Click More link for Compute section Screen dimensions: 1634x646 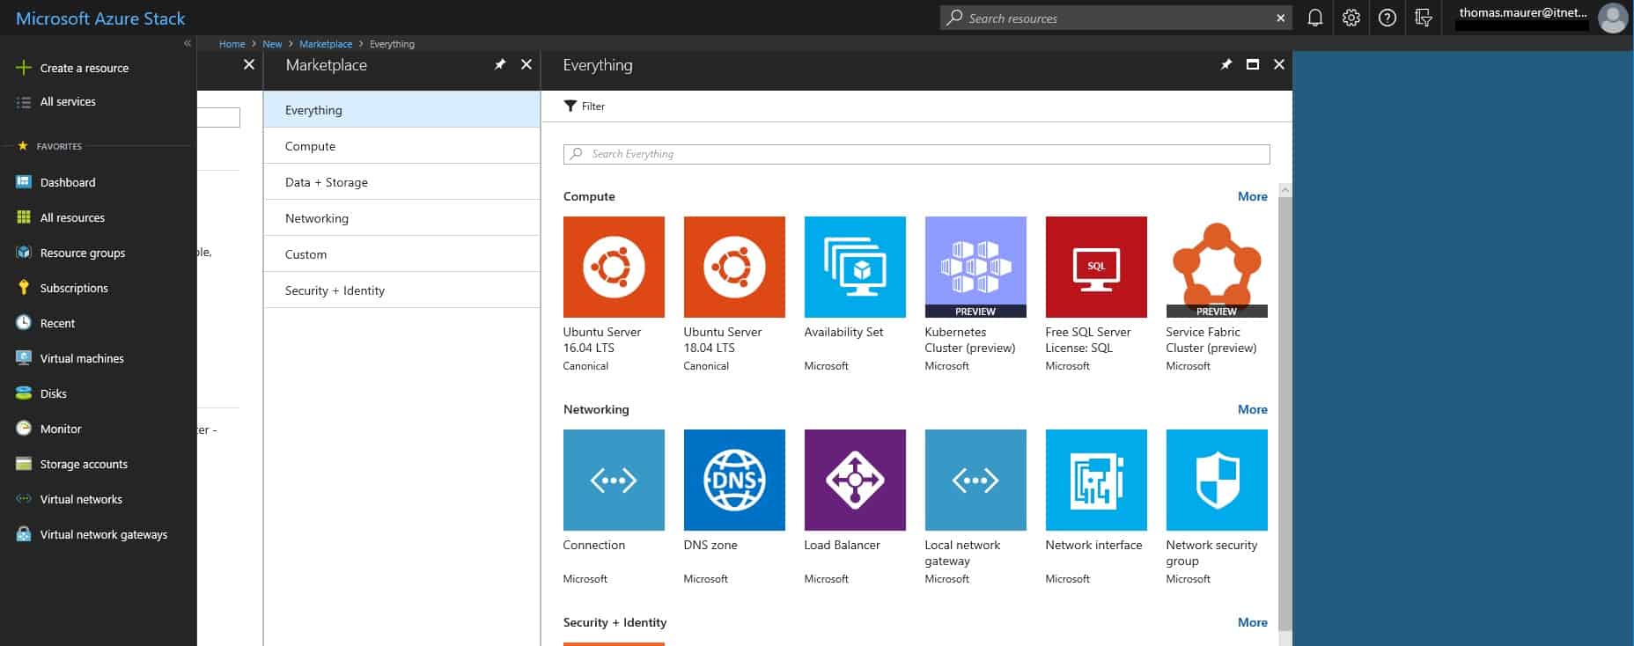tap(1252, 196)
